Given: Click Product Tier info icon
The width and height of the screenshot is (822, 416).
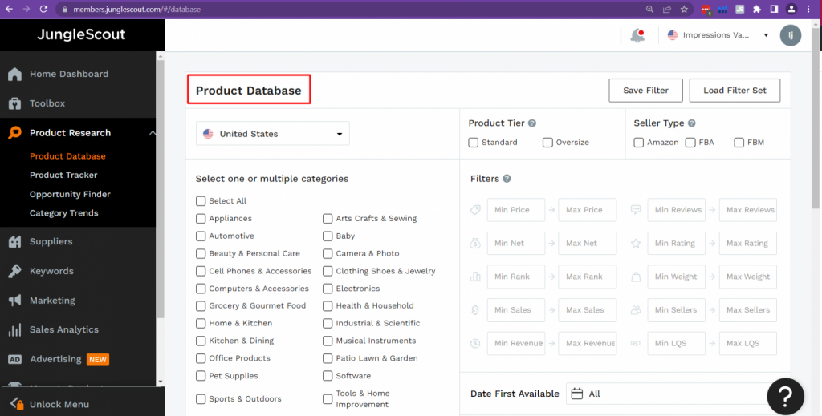Looking at the screenshot, I should click(532, 123).
